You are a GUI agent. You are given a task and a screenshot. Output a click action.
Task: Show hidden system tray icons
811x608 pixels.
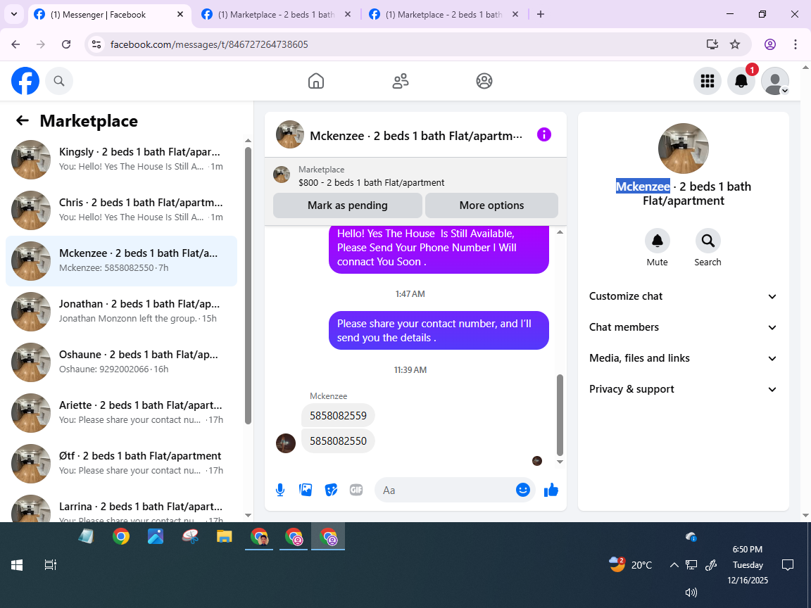click(x=674, y=565)
